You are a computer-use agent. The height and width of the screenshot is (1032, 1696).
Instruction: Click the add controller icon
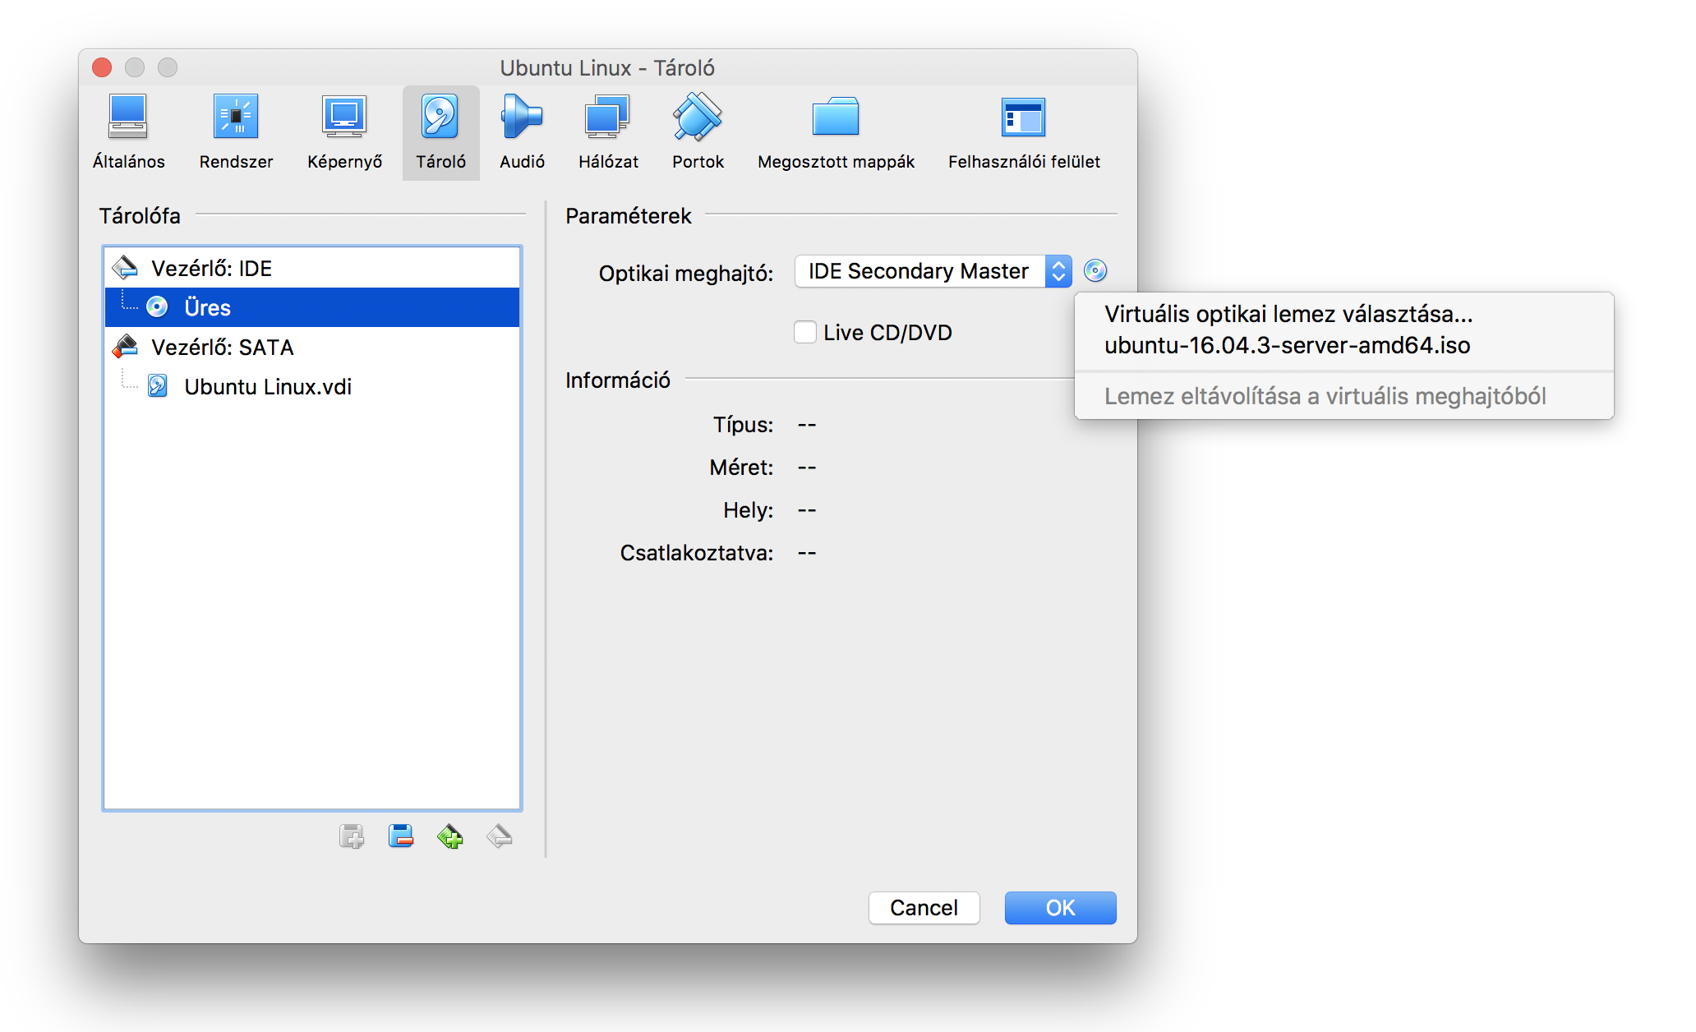[x=450, y=836]
